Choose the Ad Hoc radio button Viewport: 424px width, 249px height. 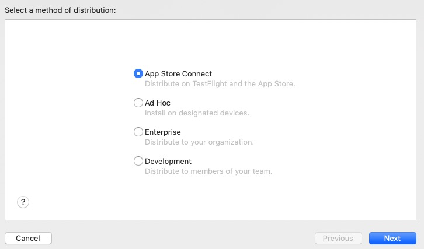click(138, 103)
